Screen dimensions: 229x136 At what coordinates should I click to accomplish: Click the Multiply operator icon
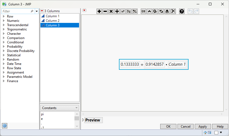point(111,11)
